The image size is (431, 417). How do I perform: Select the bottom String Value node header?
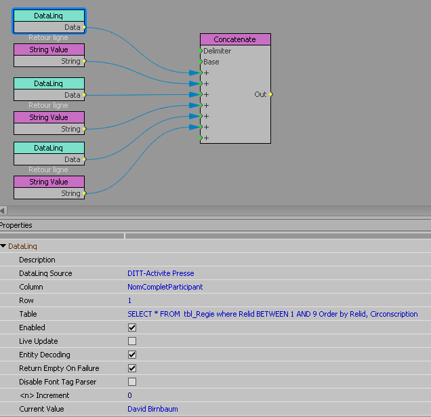click(x=49, y=182)
